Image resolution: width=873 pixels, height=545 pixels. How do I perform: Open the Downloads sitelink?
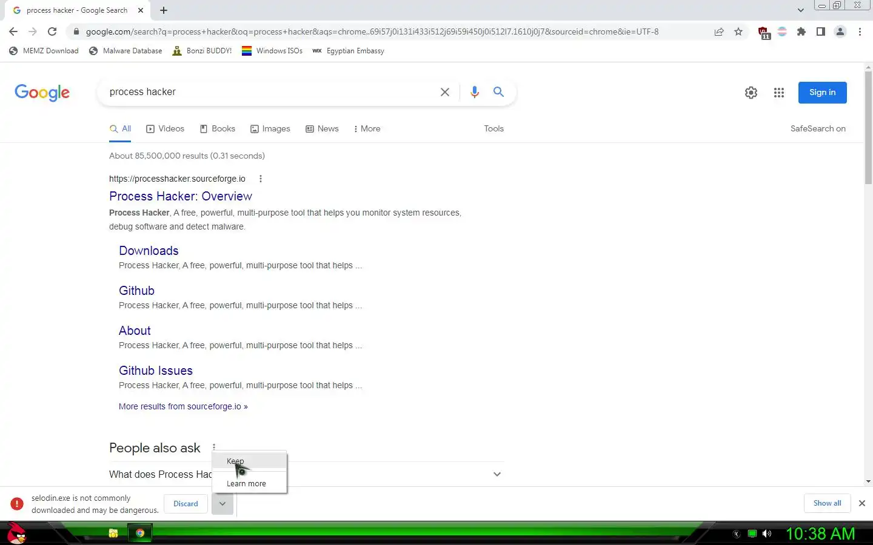(x=149, y=251)
